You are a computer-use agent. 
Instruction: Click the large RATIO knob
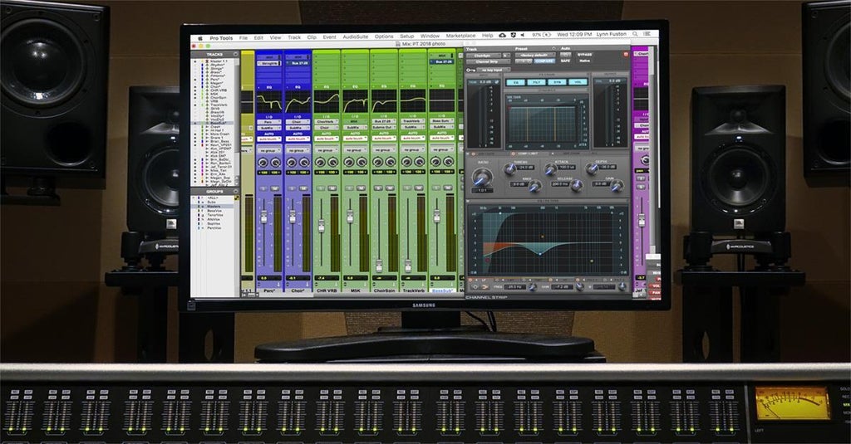482,177
